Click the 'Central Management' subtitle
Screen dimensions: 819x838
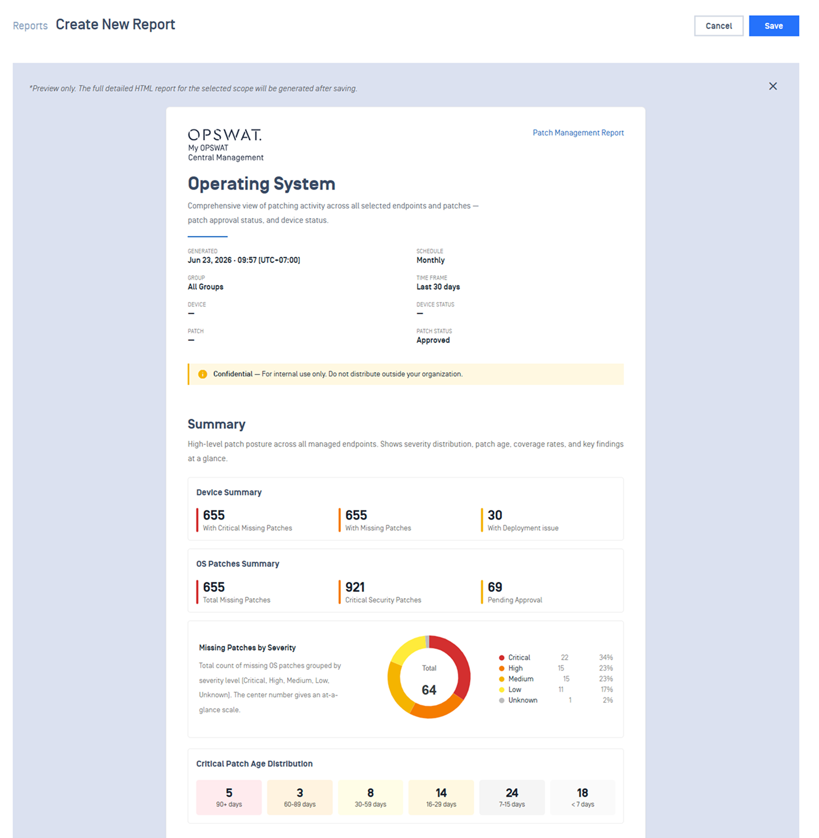tap(225, 158)
